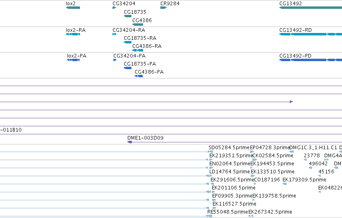Click the 45156 EST label
342x218 pixels.
pyautogui.click(x=326, y=171)
